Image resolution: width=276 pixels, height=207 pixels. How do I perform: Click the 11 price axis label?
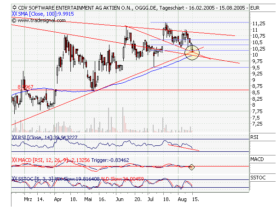255,30
